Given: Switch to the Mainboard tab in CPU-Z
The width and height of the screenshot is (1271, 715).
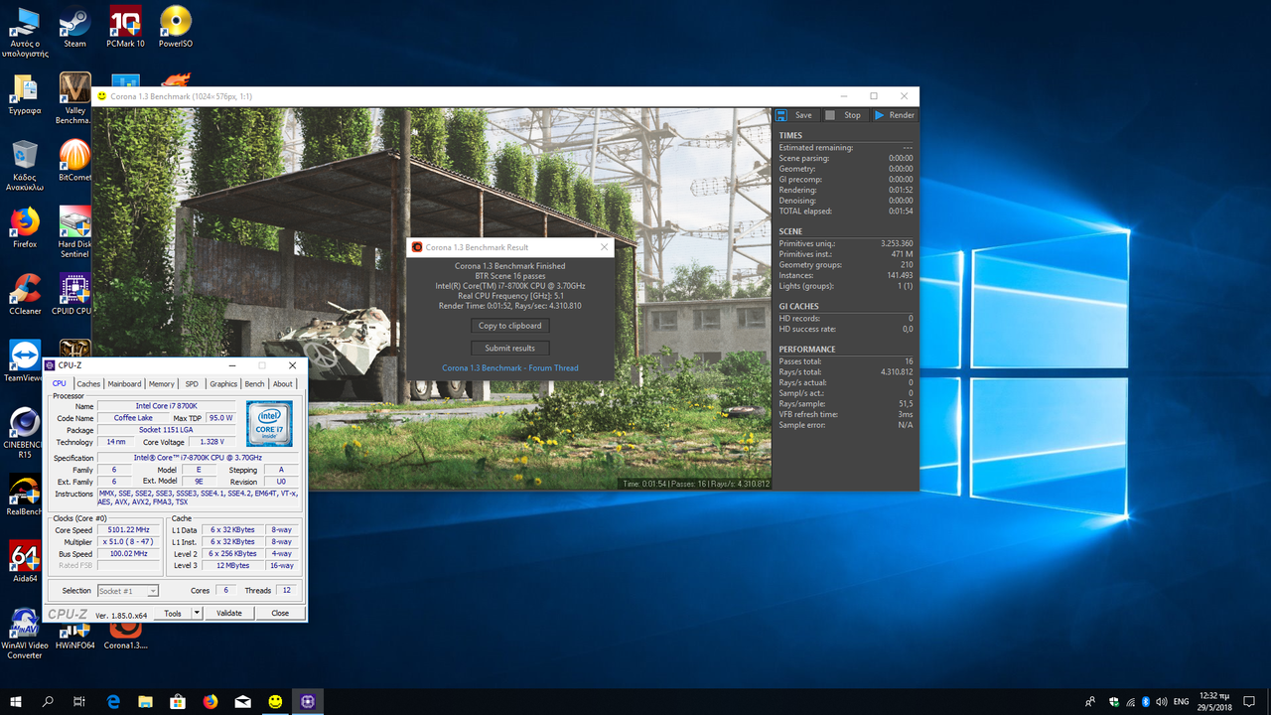Looking at the screenshot, I should pyautogui.click(x=124, y=383).
